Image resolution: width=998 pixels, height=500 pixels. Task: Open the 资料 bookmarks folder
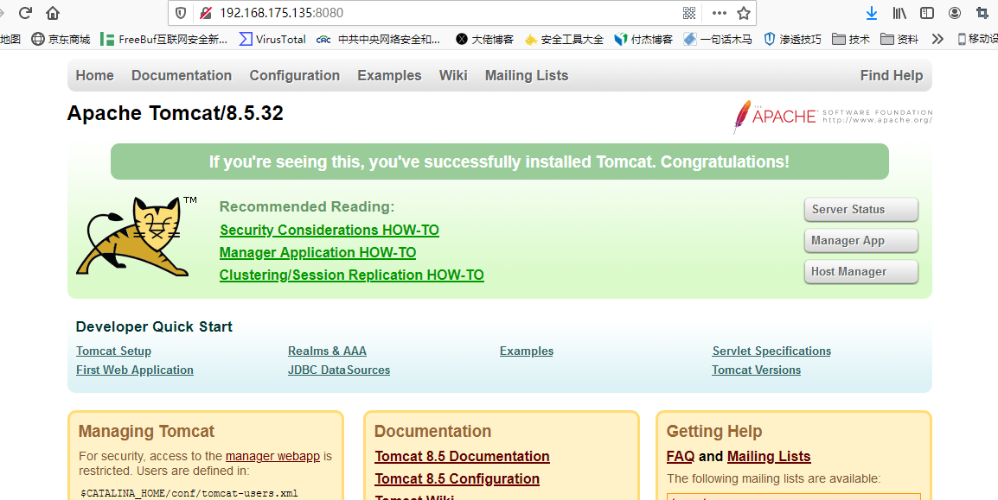point(899,40)
